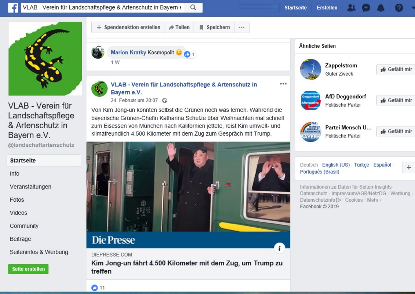
Task: Open the VLAB post options menu
Action: tap(283, 84)
